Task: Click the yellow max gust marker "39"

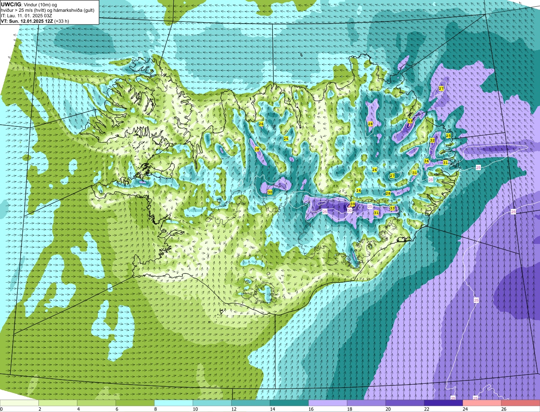Action: [353, 204]
